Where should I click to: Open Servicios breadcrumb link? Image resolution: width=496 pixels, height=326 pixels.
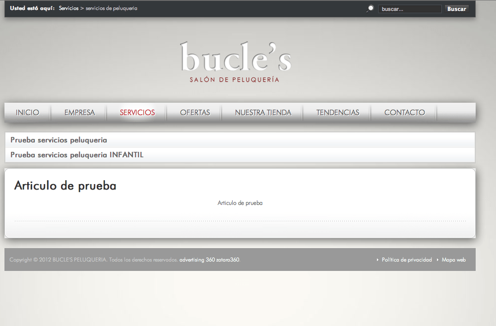(68, 8)
